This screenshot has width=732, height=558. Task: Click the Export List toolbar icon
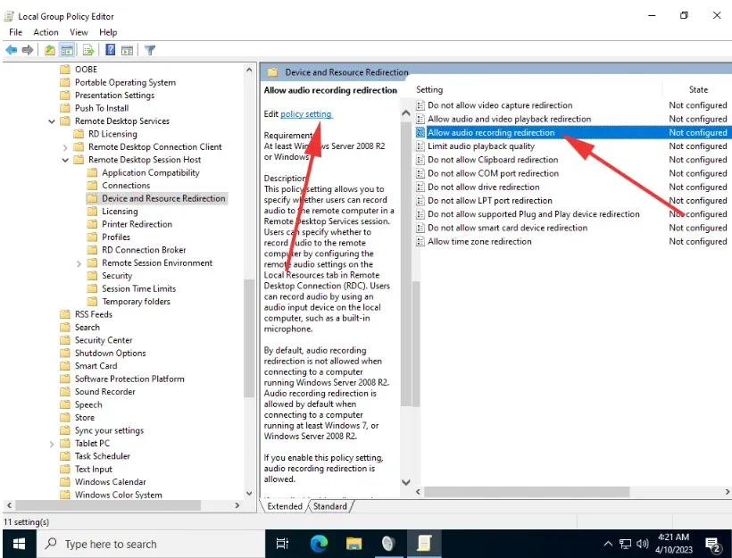click(x=88, y=49)
